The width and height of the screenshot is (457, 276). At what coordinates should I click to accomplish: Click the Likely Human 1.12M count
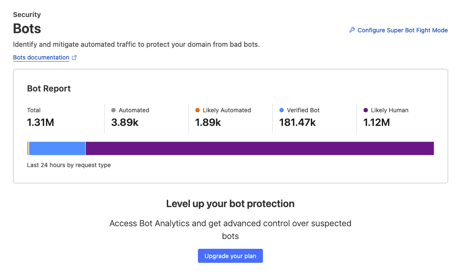point(376,122)
